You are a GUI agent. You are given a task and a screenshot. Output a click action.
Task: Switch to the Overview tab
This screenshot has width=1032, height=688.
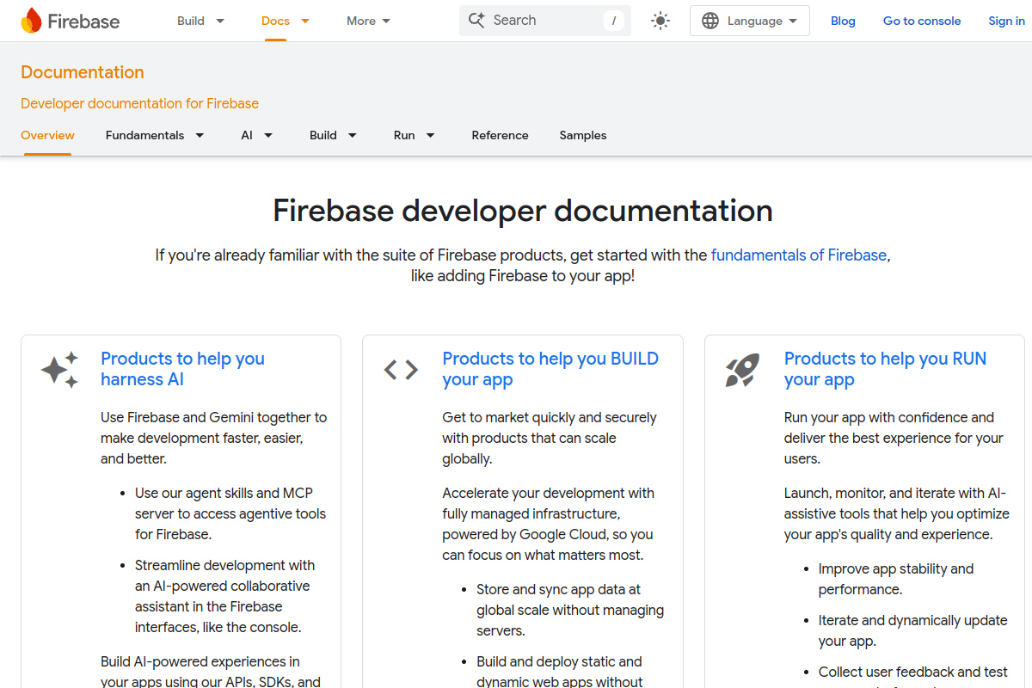coord(47,135)
